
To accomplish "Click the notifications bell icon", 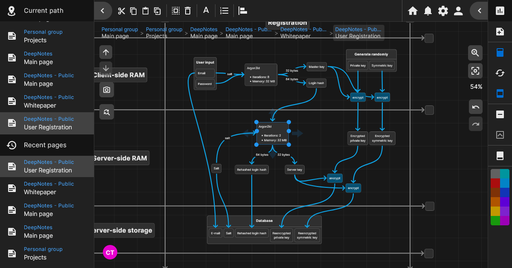I will tap(428, 11).
